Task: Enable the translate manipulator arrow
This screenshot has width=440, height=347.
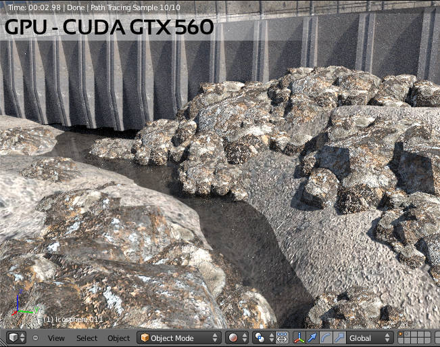Action: (x=312, y=338)
